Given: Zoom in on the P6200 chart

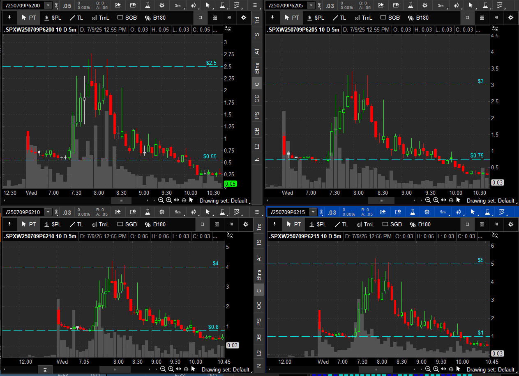Looking at the screenshot, I should (169, 200).
